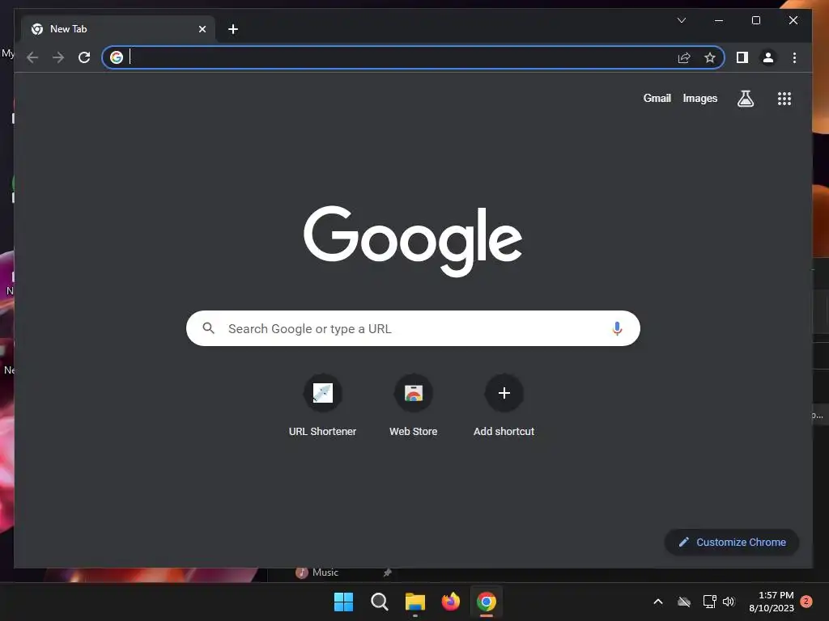Screen dimensions: 829x621
Task: Open volume control tray icon
Action: 729,602
